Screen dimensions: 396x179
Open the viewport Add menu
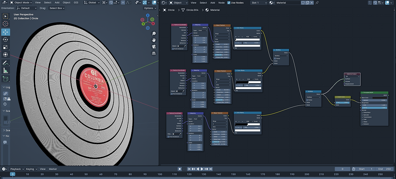click(57, 3)
